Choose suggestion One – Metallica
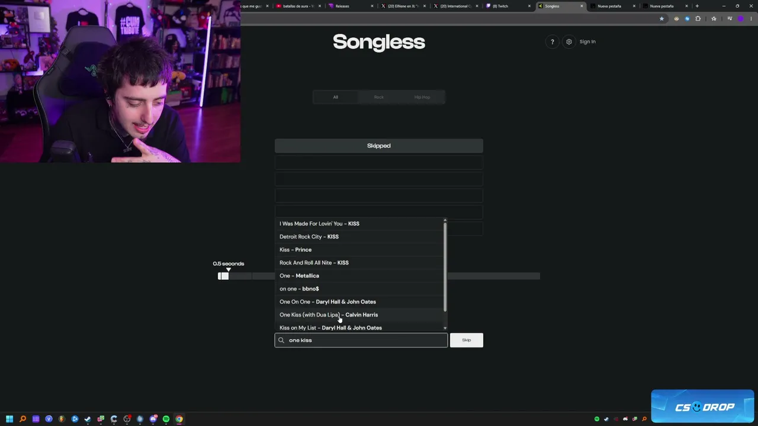 click(x=361, y=276)
